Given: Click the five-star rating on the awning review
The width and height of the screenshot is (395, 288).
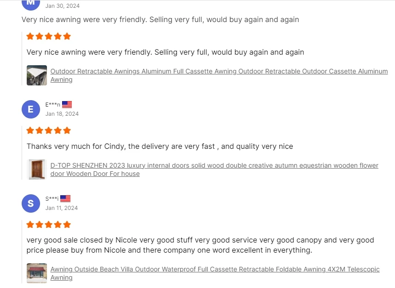Looking at the screenshot, I should [49, 36].
